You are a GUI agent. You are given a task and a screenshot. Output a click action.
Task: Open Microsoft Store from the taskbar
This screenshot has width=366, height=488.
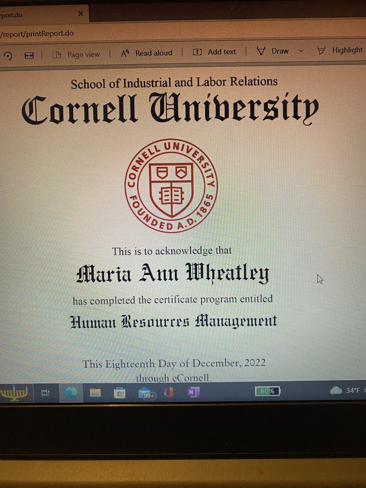(120, 393)
